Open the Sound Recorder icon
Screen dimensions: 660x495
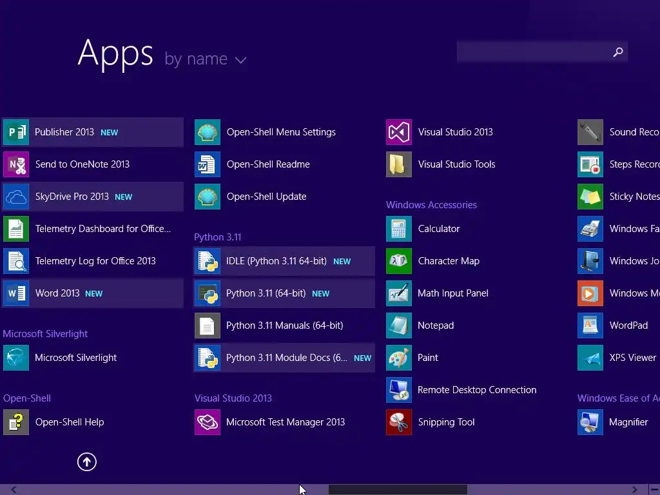tap(590, 132)
